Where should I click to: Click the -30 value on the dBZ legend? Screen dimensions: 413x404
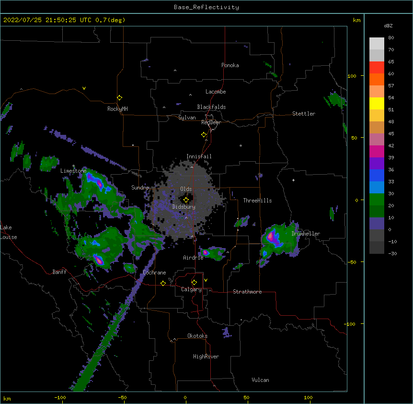click(392, 253)
